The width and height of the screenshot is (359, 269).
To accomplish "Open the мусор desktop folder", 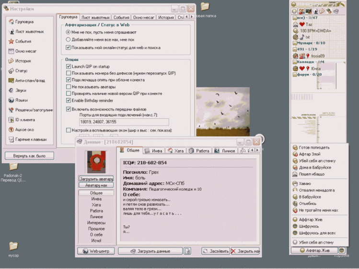I will (13, 249).
